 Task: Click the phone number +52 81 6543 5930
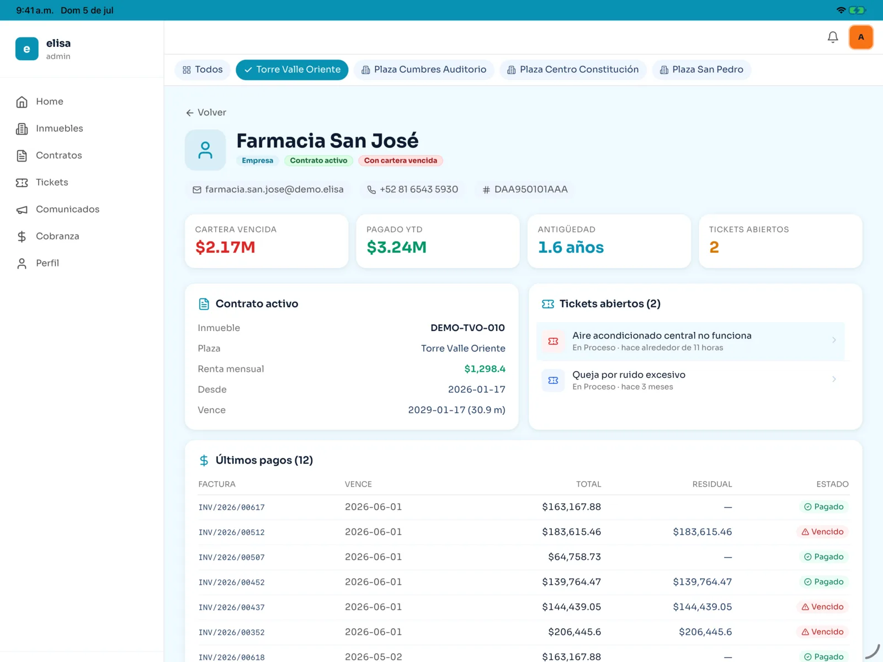[x=419, y=189]
